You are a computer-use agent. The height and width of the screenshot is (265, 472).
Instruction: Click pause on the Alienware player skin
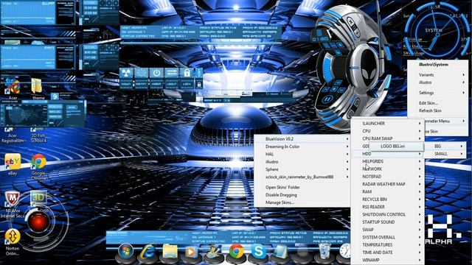click(327, 99)
